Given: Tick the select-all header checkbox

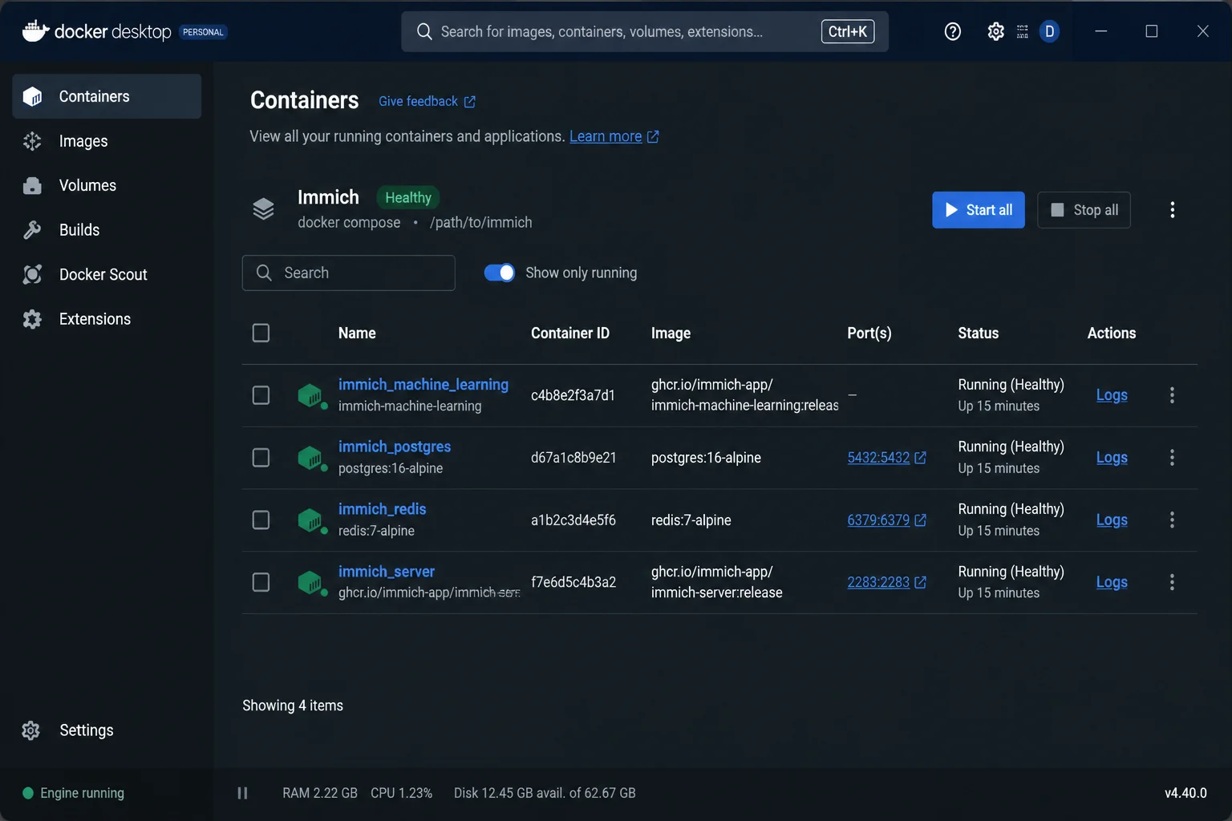Looking at the screenshot, I should coord(261,333).
